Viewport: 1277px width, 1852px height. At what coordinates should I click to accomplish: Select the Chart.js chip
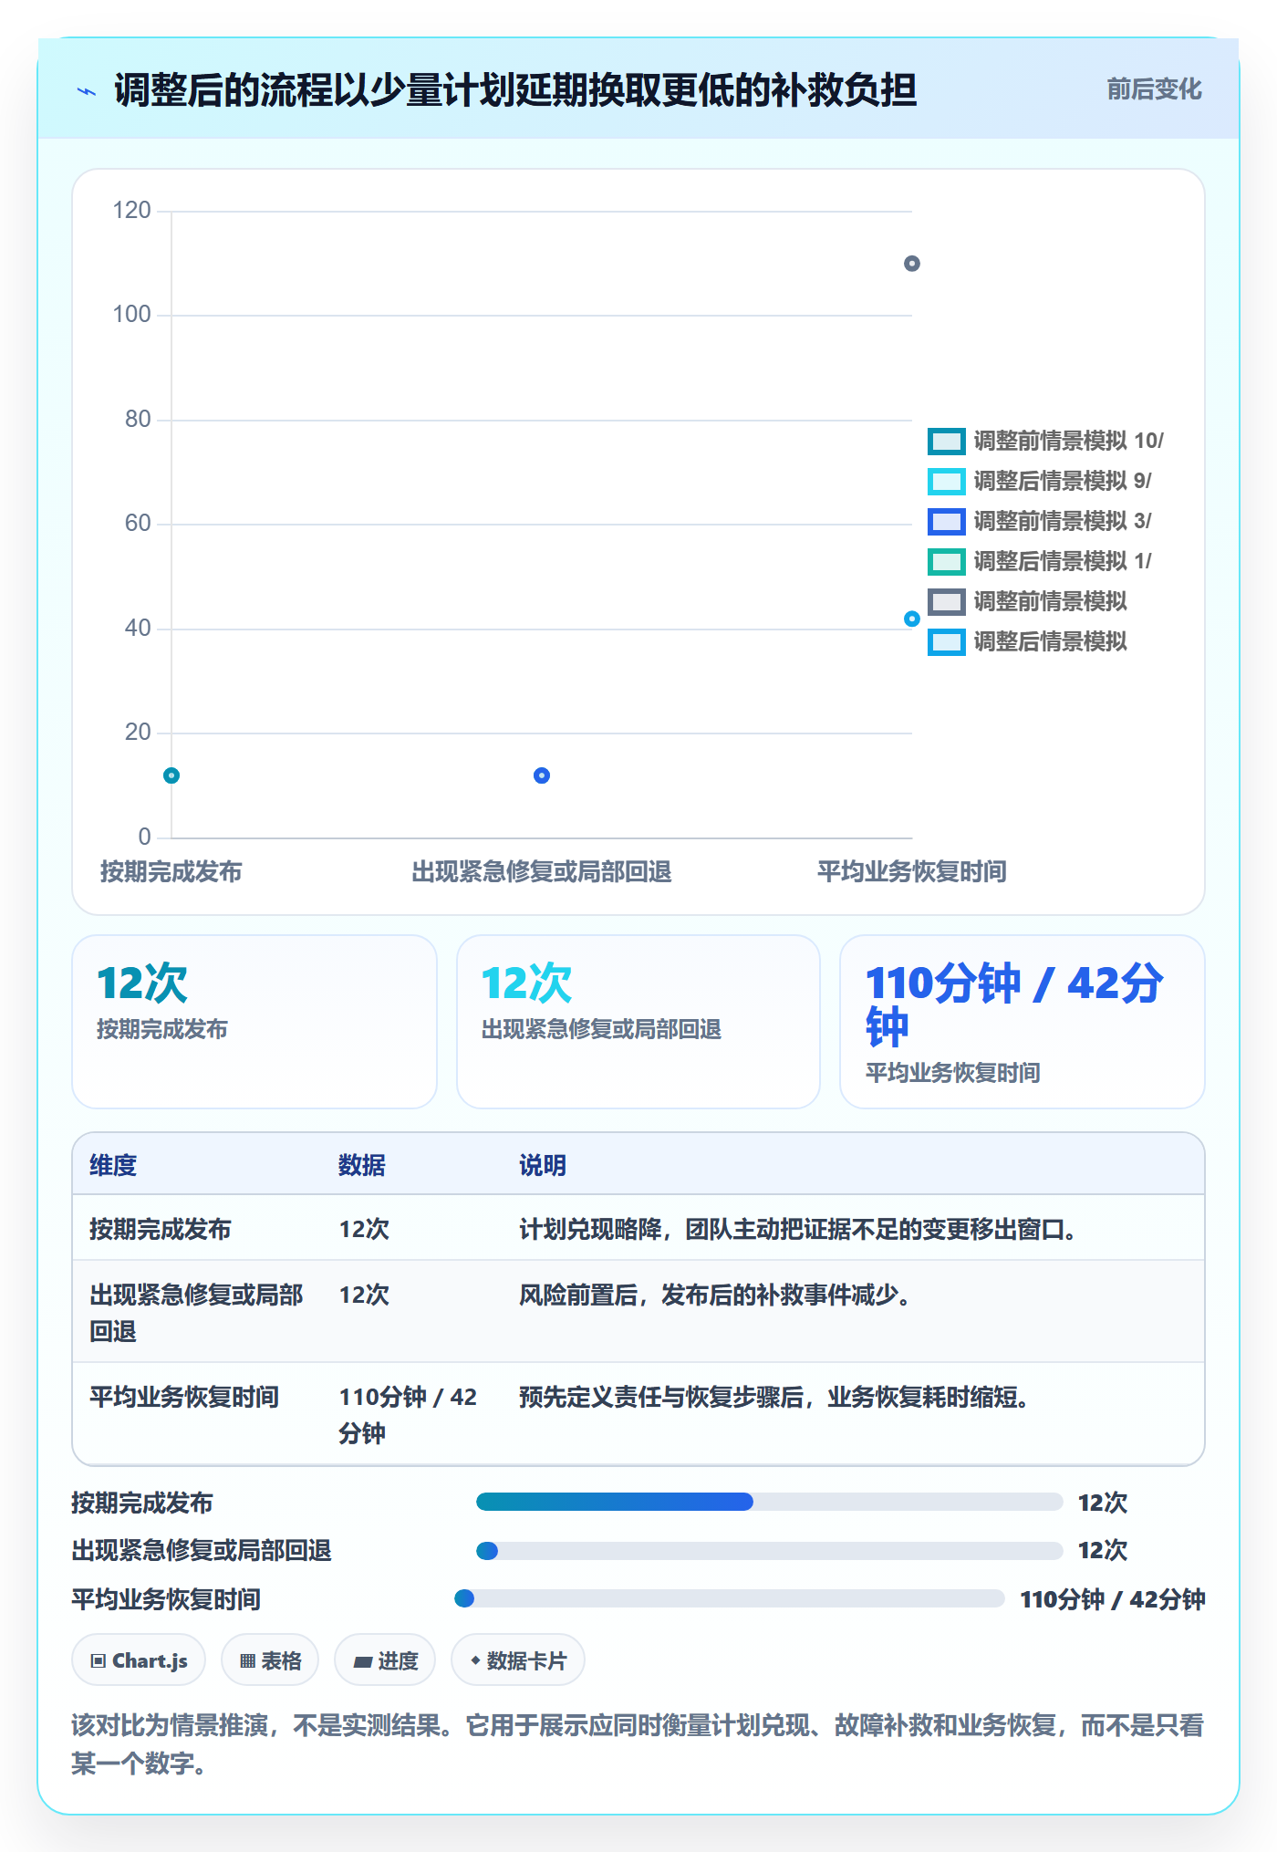coord(139,1660)
